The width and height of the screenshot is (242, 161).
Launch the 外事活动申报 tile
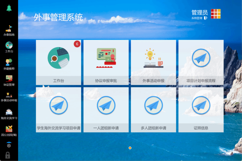(x=154, y=62)
